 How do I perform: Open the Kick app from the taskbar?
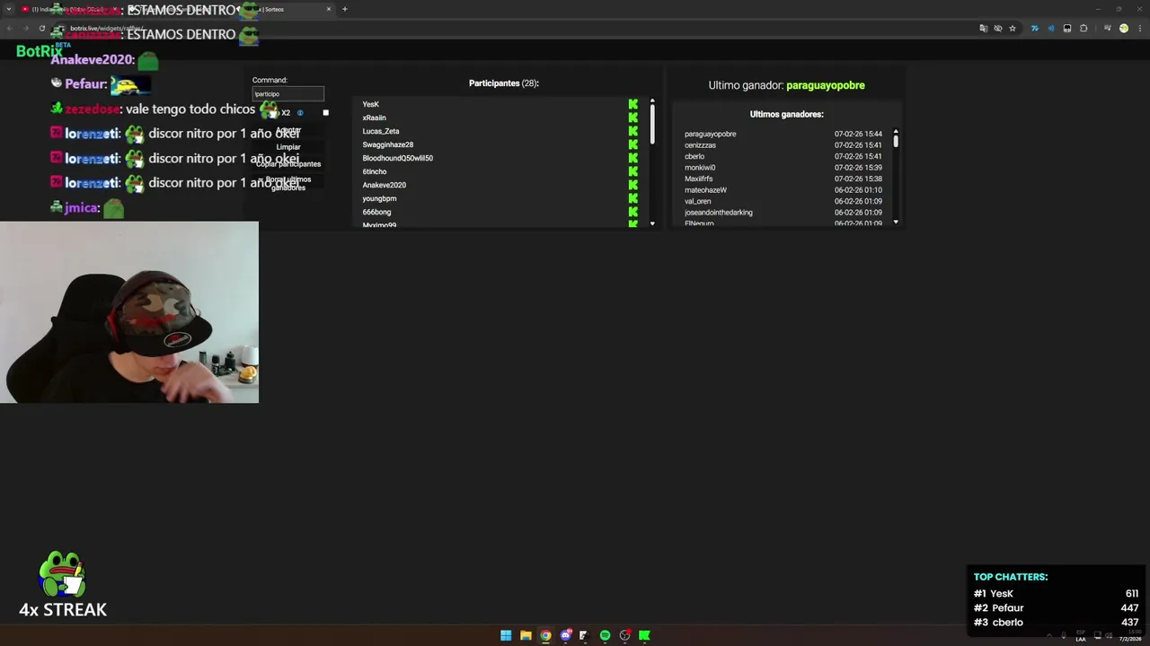pyautogui.click(x=644, y=635)
